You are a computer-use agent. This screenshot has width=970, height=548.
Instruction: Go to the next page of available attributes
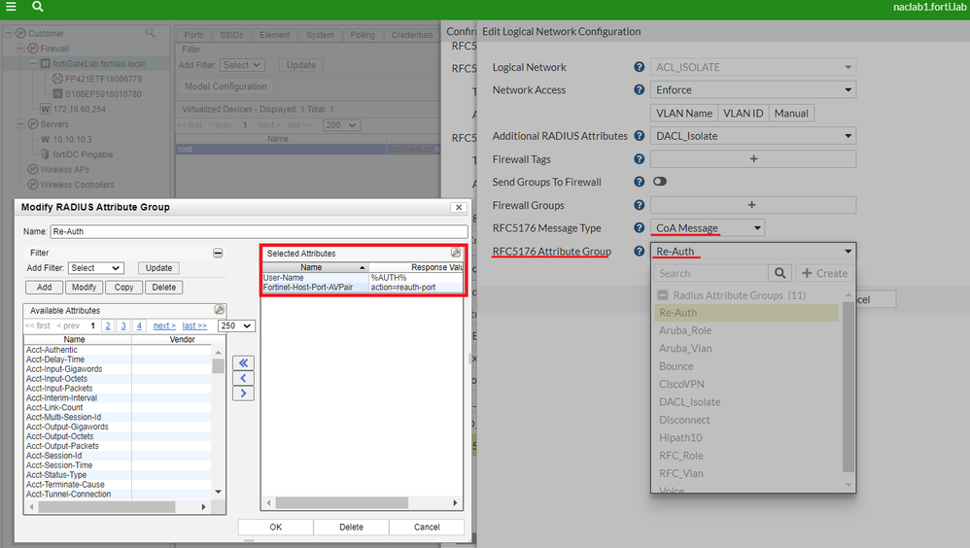pos(164,326)
